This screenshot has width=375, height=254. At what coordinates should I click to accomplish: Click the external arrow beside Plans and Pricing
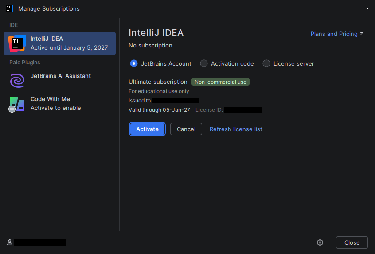(x=362, y=34)
